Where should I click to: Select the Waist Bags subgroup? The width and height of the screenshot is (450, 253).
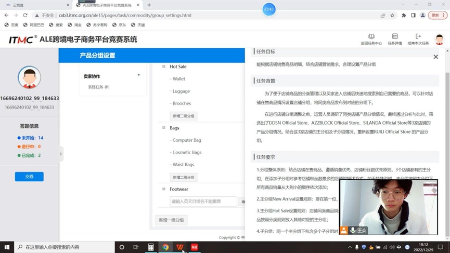click(184, 165)
